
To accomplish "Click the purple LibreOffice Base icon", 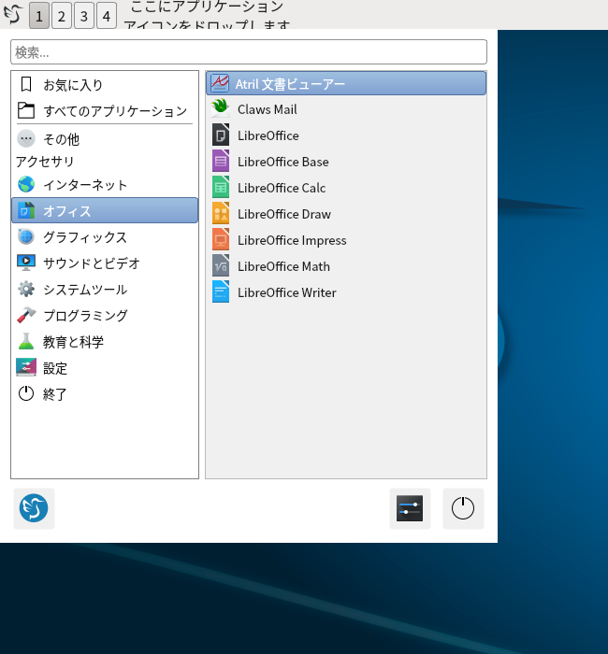I will coord(221,161).
